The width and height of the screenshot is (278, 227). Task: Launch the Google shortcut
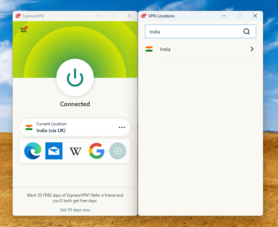pos(97,151)
